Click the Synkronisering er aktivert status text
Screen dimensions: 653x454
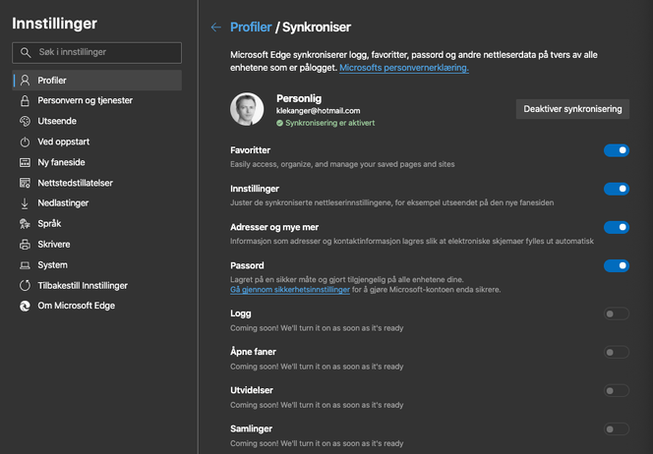(x=329, y=123)
